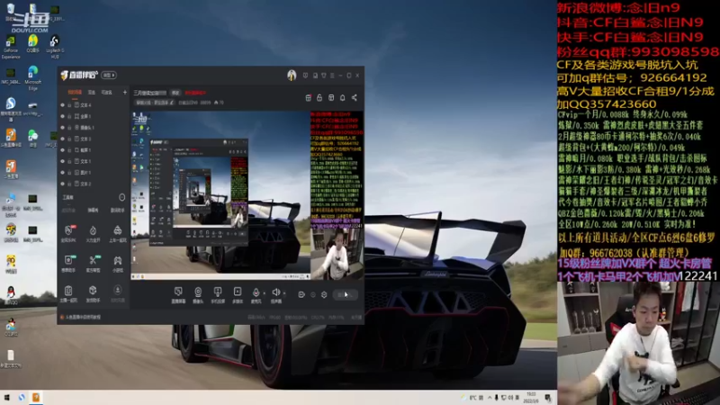Mute the microphone icon
Screen dimensions: 720x405
tap(256, 292)
